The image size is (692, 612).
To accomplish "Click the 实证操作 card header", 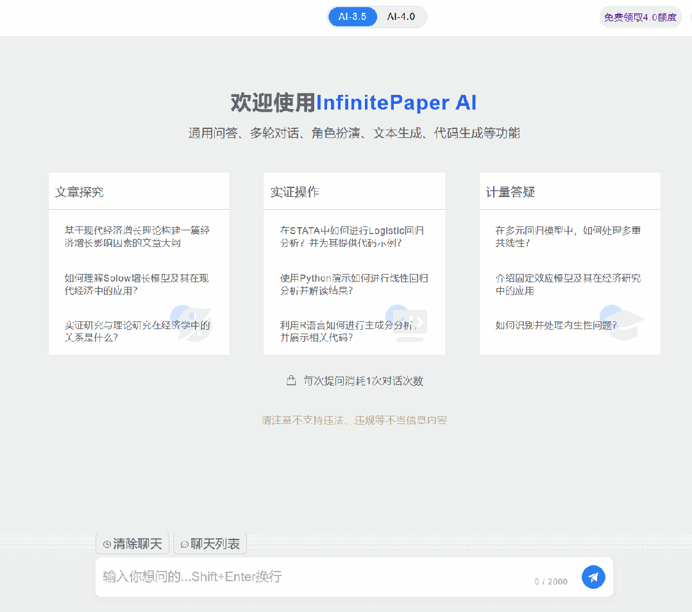I will point(354,192).
